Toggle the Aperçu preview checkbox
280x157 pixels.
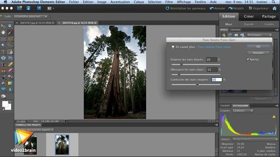click(x=248, y=59)
